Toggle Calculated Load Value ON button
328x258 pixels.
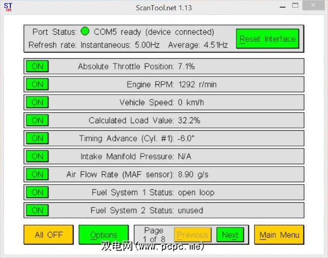pyautogui.click(x=37, y=121)
